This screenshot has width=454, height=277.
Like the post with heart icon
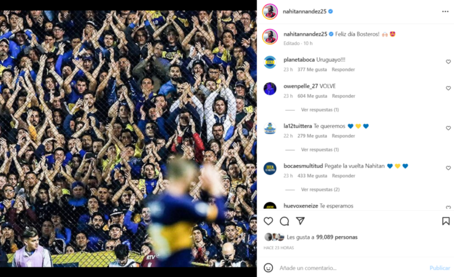268,221
